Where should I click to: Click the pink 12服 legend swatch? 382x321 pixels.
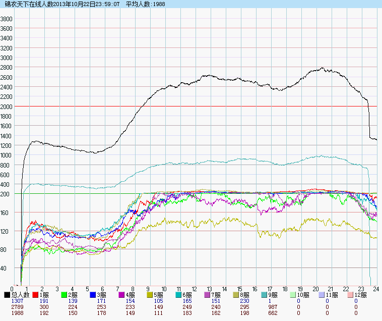coord(352,295)
